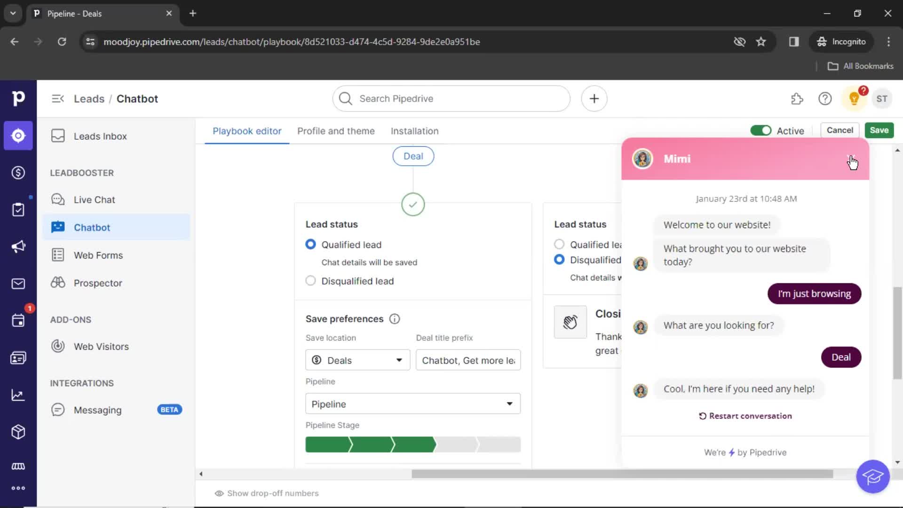The width and height of the screenshot is (903, 508).
Task: Open Deals dollar icon in sidebar
Action: [18, 173]
